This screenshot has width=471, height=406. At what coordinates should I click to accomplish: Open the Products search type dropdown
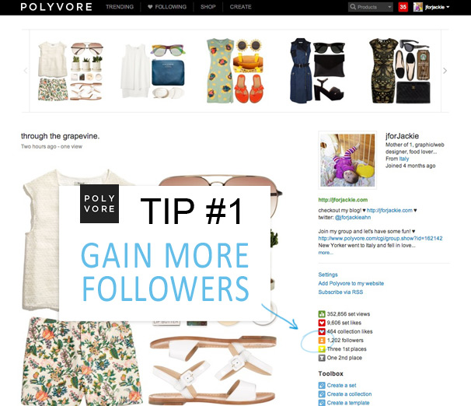click(389, 7)
